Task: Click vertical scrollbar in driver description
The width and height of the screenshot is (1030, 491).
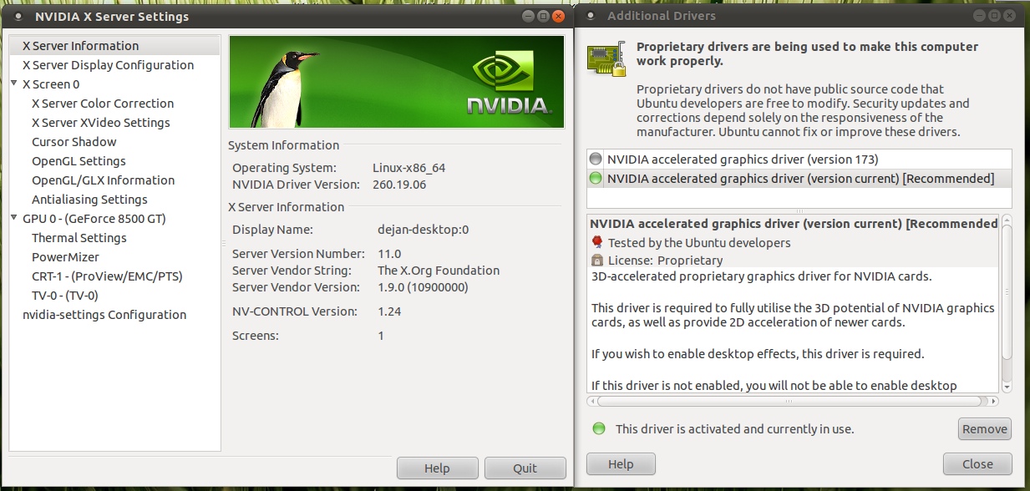Action: 1007,292
